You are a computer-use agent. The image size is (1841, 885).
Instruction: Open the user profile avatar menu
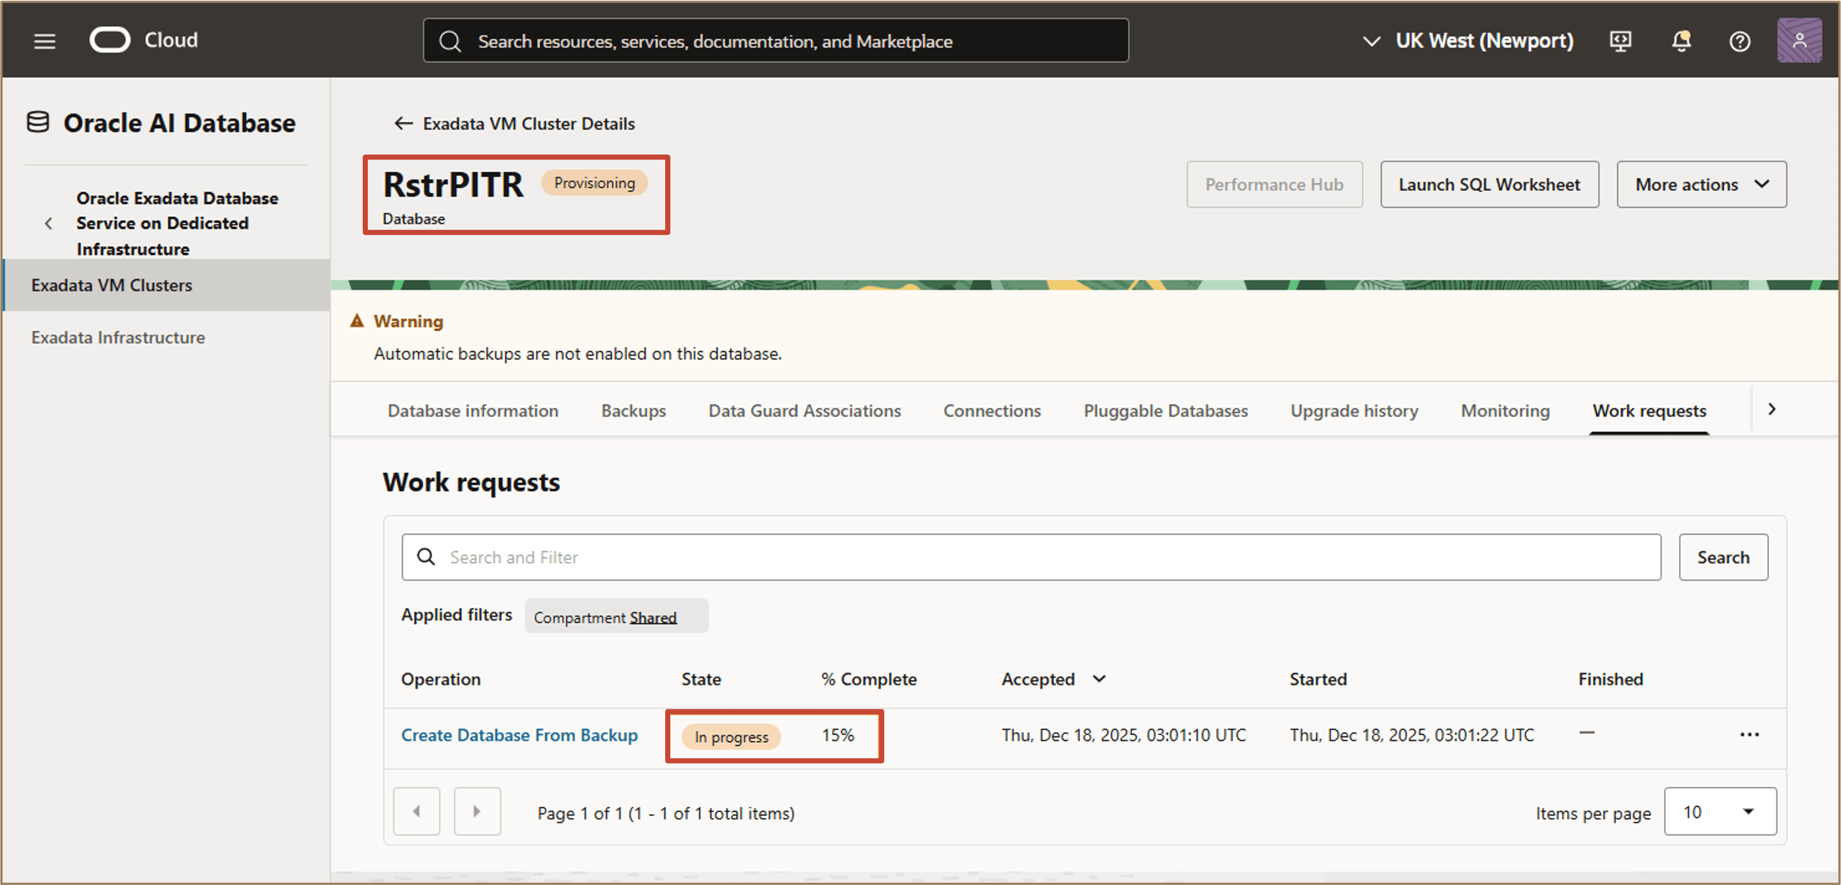[x=1799, y=41]
